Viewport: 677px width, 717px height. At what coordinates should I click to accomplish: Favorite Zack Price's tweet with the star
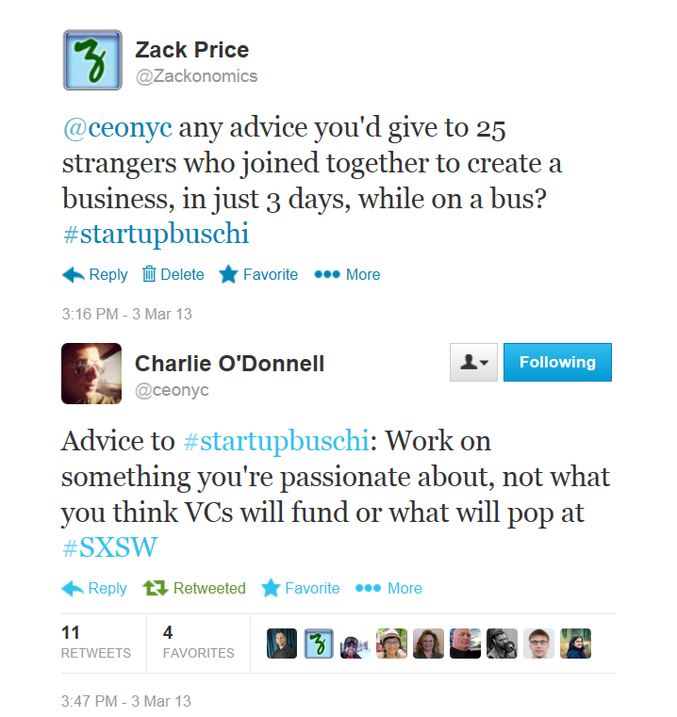(258, 274)
